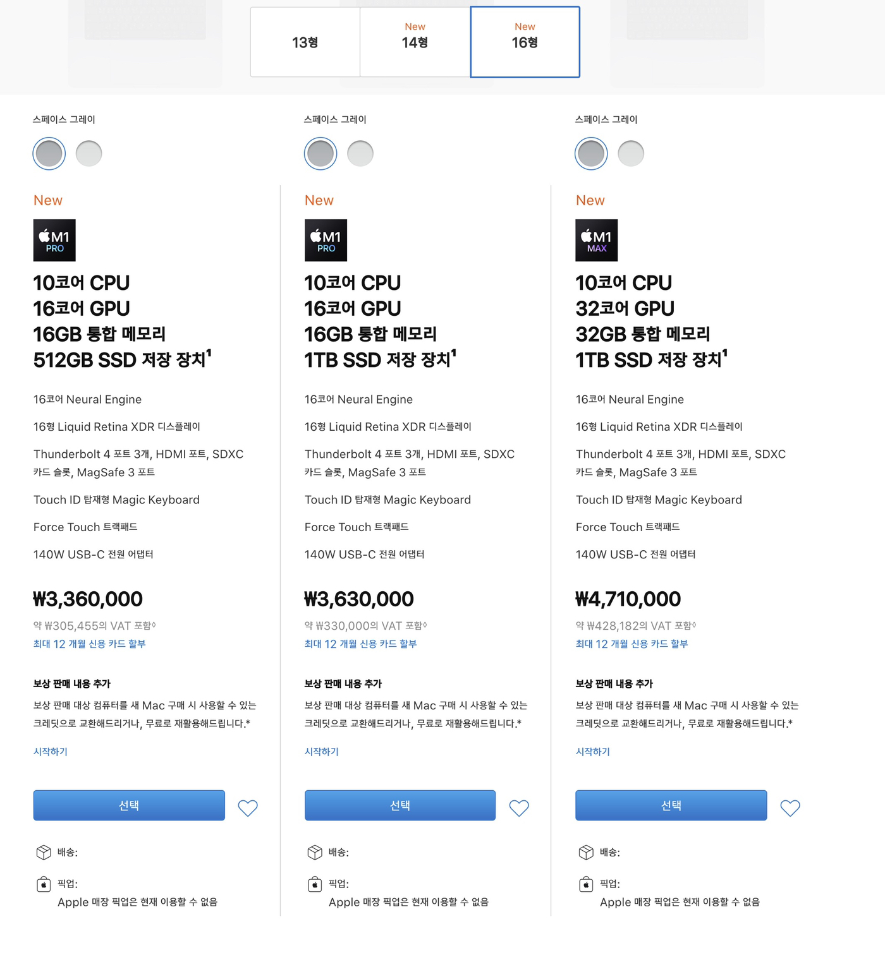
Task: Open 12-month card installment link under ₩3,630,000
Action: pyautogui.click(x=360, y=644)
